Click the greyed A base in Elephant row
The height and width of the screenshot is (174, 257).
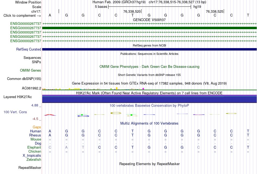66,147
